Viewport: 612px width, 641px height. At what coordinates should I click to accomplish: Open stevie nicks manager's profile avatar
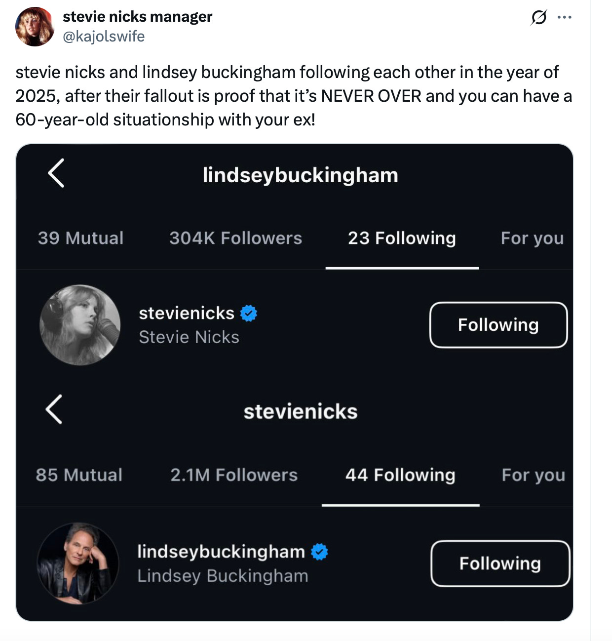(x=35, y=27)
